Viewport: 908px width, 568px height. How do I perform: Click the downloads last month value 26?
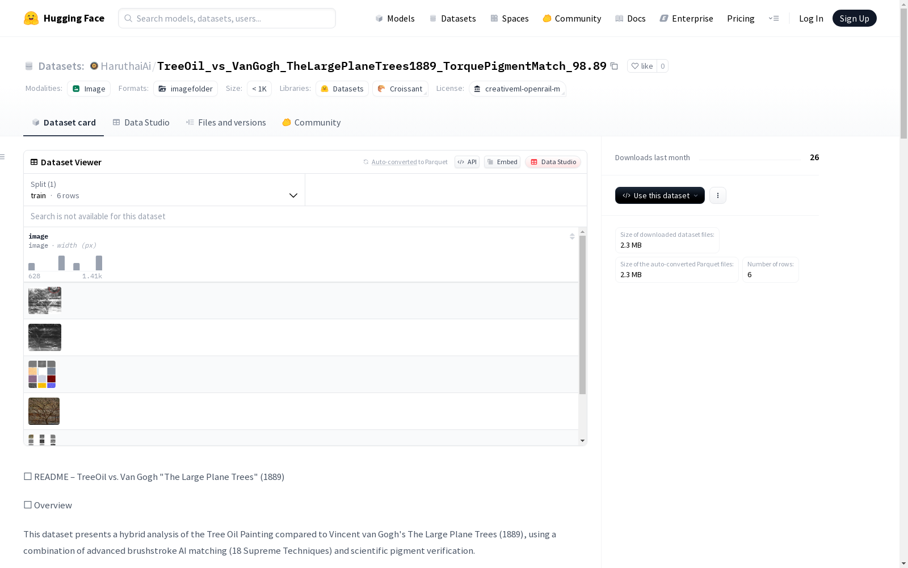coord(814,157)
